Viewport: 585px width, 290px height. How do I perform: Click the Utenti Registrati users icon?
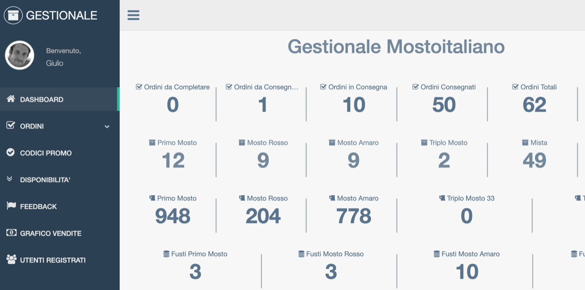(11, 259)
